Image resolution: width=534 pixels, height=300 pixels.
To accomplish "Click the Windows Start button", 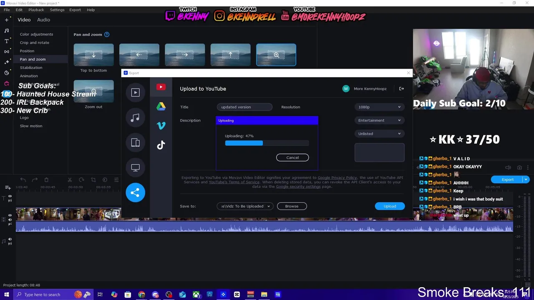I will [6, 295].
